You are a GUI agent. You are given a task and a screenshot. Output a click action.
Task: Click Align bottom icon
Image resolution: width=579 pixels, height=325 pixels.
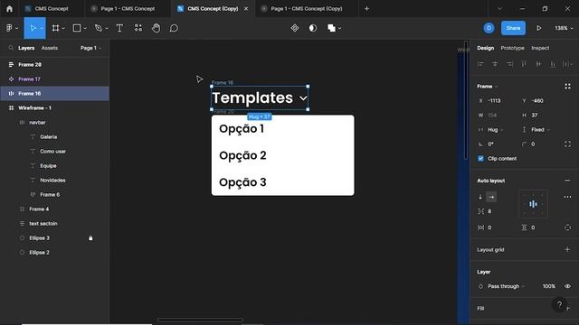coord(553,64)
